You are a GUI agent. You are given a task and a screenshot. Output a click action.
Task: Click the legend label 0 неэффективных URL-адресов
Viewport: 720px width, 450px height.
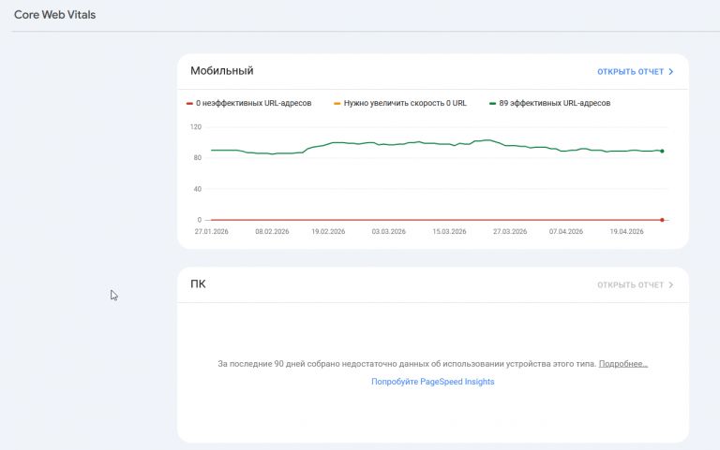[x=253, y=103]
